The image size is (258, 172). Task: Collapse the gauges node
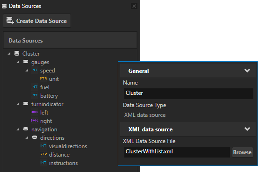click(18, 62)
